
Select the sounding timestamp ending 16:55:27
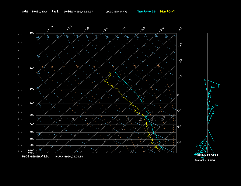78,12
